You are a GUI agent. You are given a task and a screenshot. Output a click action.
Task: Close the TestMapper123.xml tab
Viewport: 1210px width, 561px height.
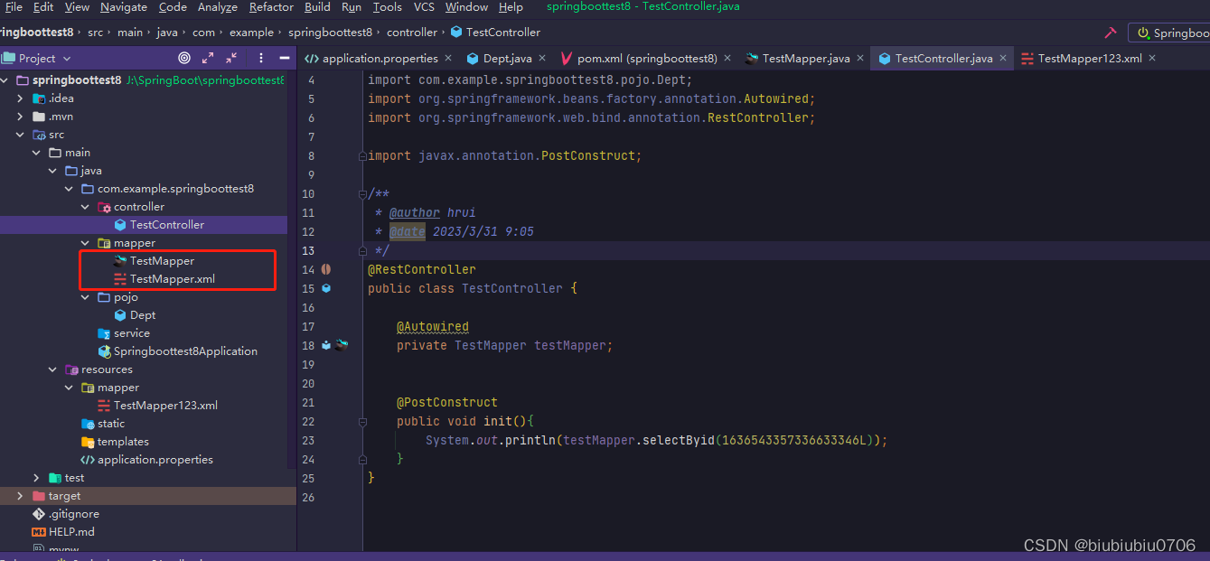(1151, 57)
